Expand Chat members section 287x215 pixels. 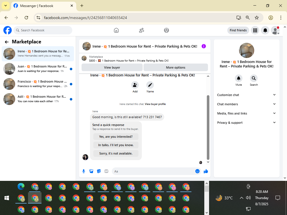point(246,104)
